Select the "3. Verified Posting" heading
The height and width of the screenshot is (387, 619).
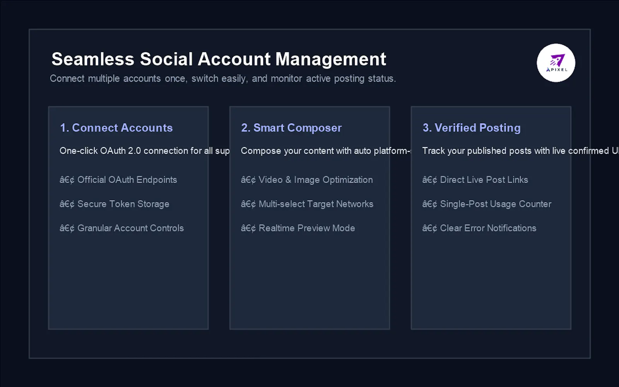pyautogui.click(x=472, y=128)
